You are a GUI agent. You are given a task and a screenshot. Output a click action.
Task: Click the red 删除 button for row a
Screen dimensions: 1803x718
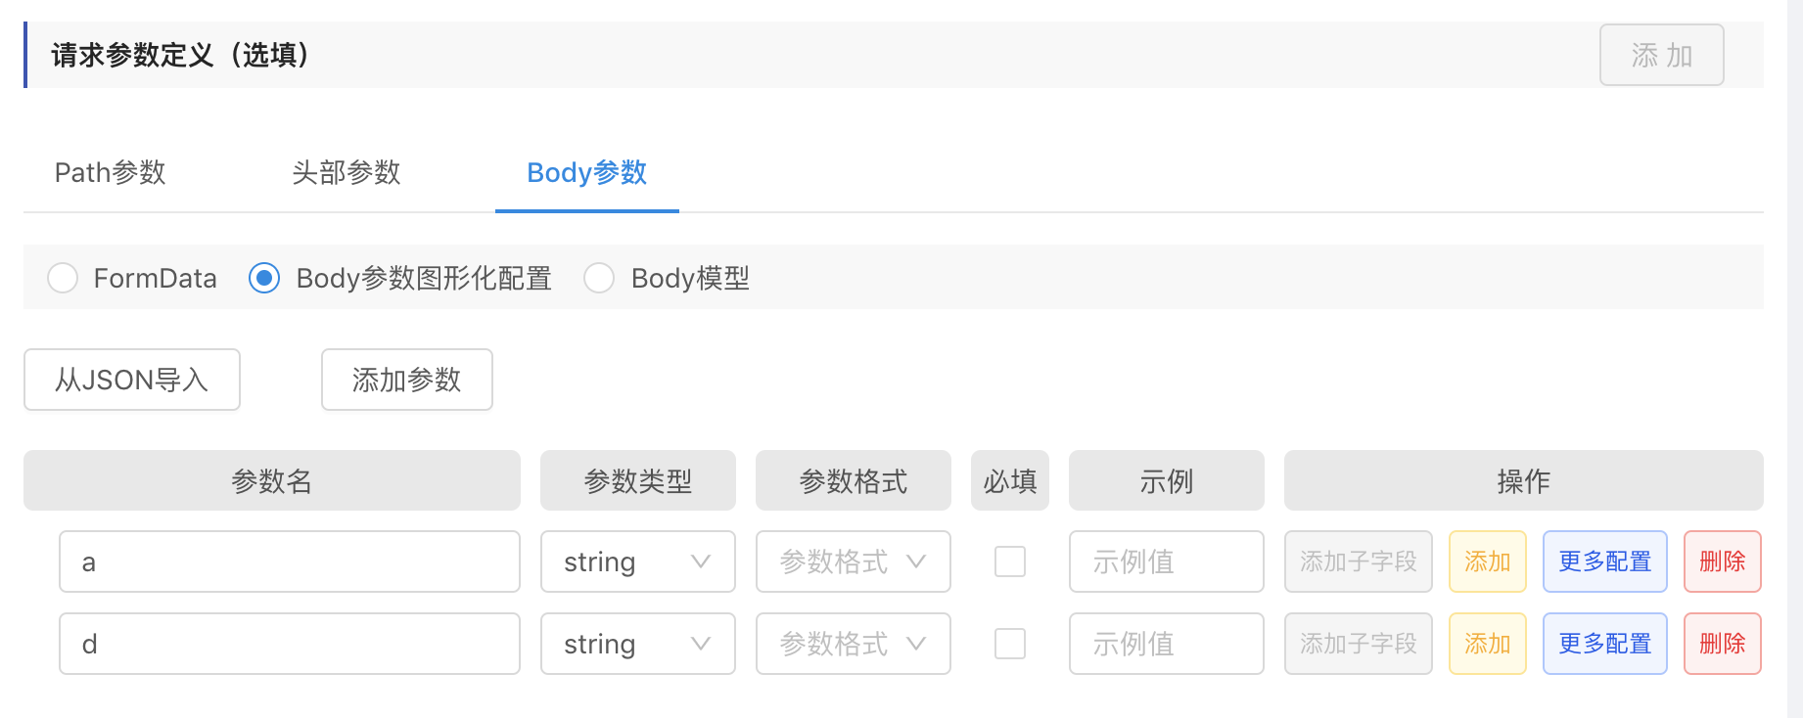1722,561
